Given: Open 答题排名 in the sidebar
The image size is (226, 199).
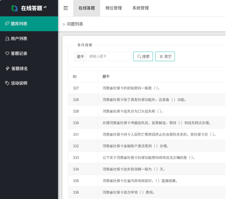Looking at the screenshot, I should coord(29,68).
